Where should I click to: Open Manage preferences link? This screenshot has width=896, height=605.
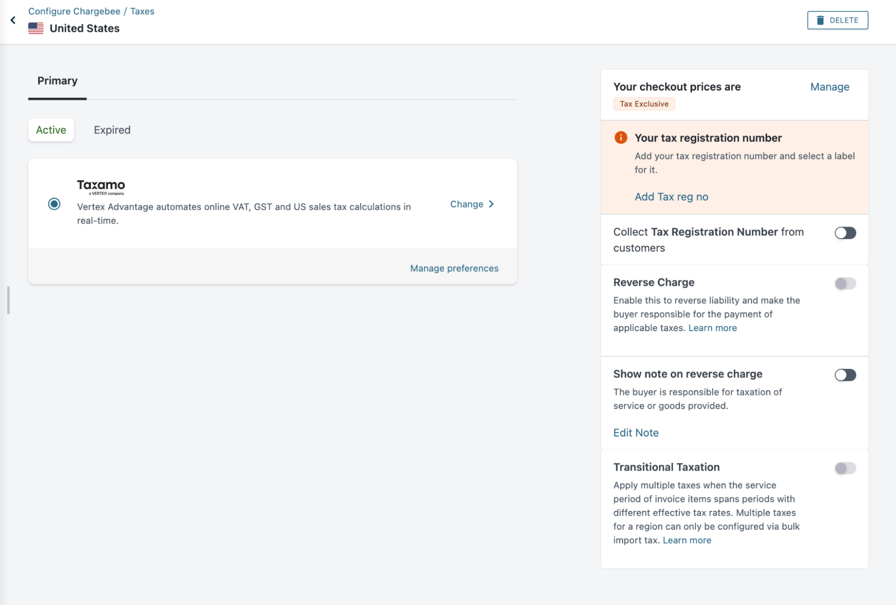coord(454,268)
